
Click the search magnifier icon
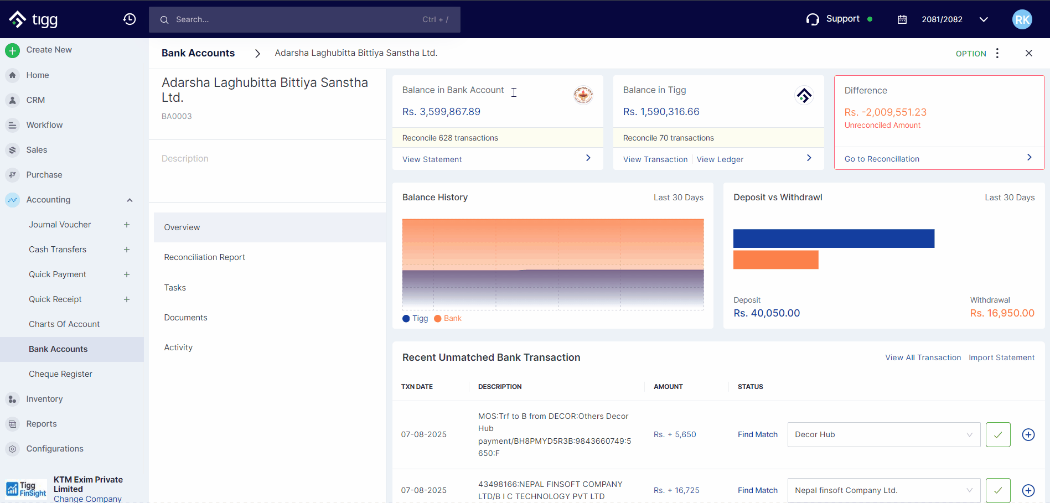tap(164, 20)
